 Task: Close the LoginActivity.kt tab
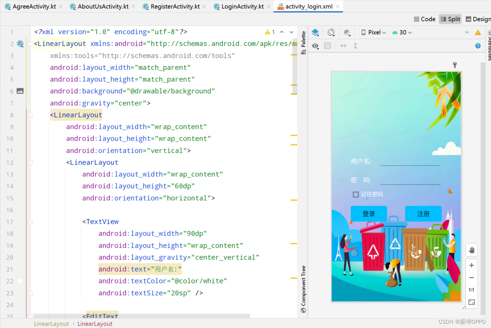(269, 6)
